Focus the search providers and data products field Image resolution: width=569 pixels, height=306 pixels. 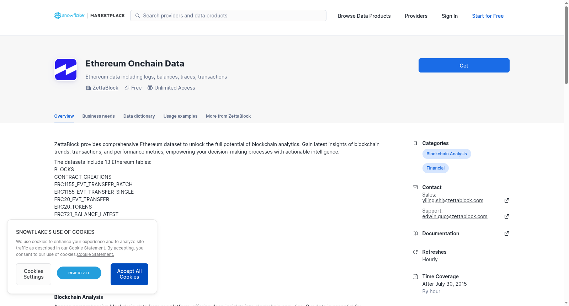(x=228, y=16)
